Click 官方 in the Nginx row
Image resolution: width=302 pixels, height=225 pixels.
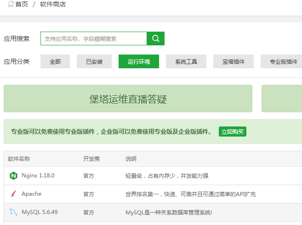89,176
